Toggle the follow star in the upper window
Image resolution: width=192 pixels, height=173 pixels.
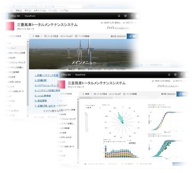point(102,23)
